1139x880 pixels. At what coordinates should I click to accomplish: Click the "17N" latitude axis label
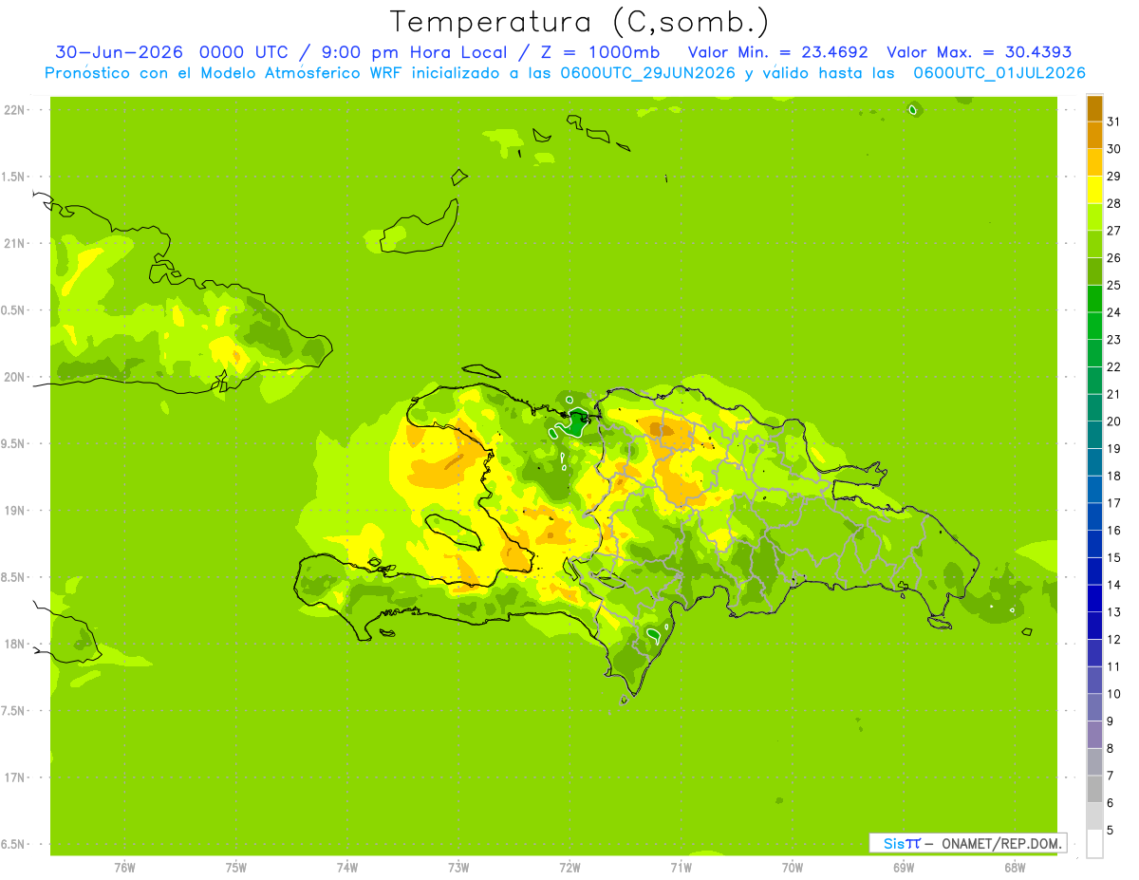click(x=14, y=777)
